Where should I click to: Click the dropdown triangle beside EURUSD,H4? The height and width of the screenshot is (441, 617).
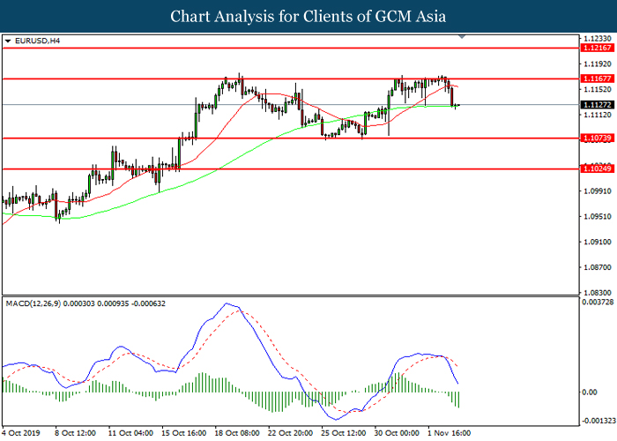pos(8,41)
